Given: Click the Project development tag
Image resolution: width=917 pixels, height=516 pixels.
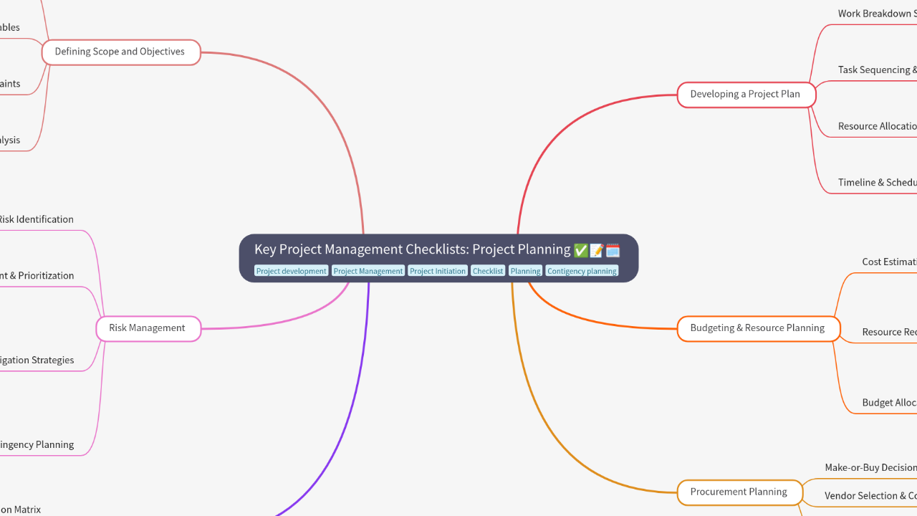Looking at the screenshot, I should (x=291, y=271).
